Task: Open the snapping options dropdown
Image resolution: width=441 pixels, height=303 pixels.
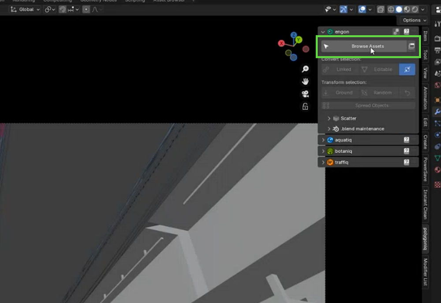Action: [73, 10]
